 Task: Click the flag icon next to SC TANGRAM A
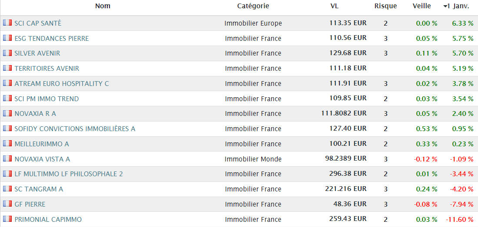point(7,189)
